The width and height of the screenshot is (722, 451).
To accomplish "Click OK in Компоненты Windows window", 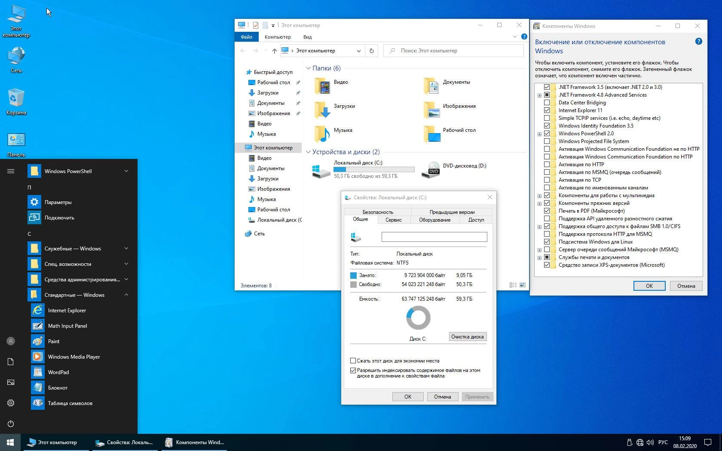I will pyautogui.click(x=649, y=286).
